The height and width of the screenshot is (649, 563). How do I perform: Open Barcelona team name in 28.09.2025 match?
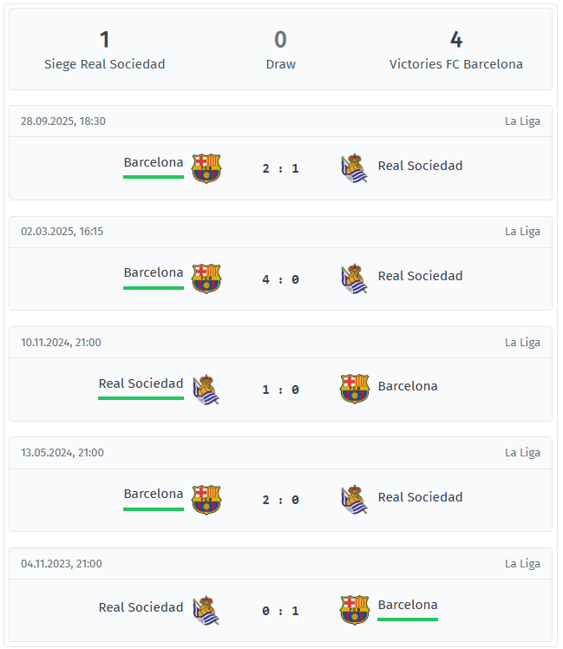click(154, 162)
